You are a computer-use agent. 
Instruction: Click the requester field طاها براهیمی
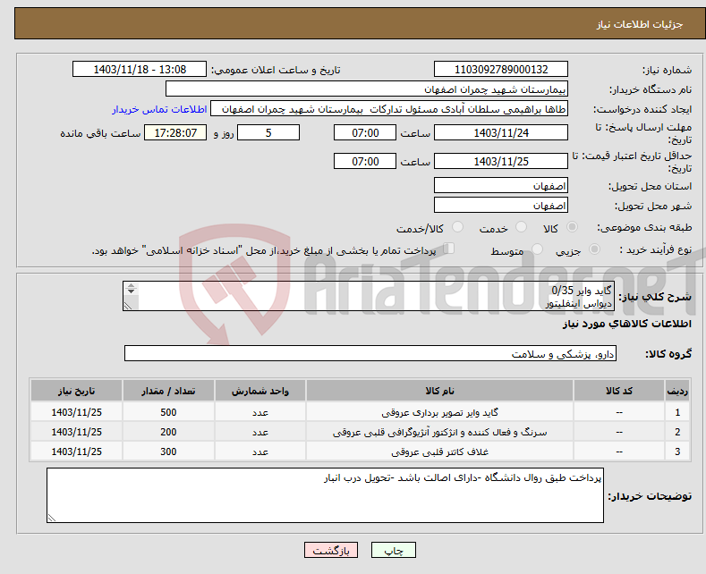coord(389,109)
